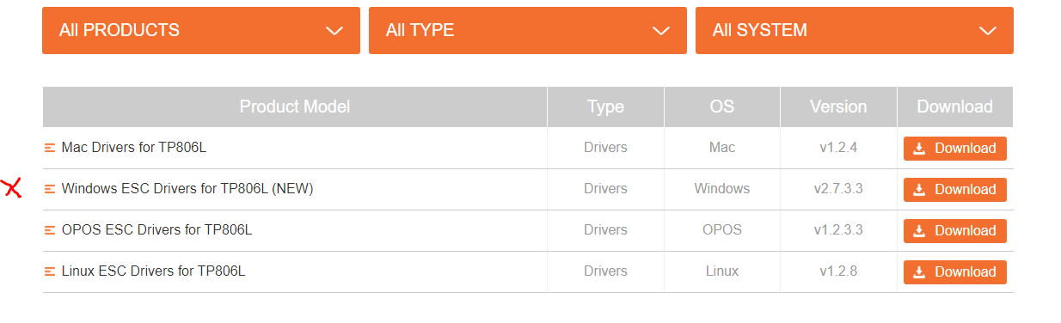This screenshot has width=1061, height=323.
Task: Click download arrow icon in OPOS row
Action: [x=919, y=231]
